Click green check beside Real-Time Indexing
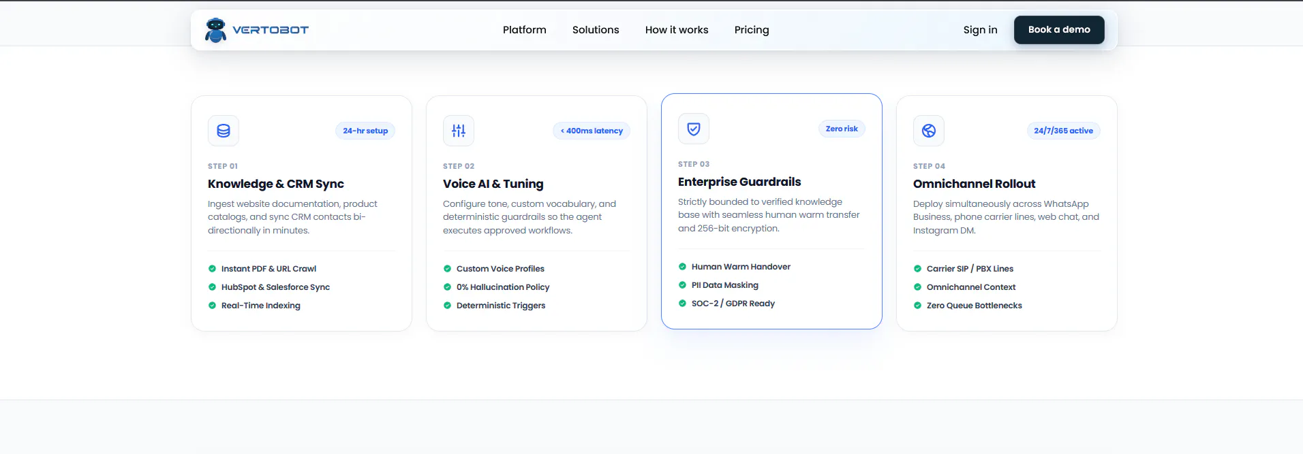This screenshot has width=1303, height=454. [212, 306]
